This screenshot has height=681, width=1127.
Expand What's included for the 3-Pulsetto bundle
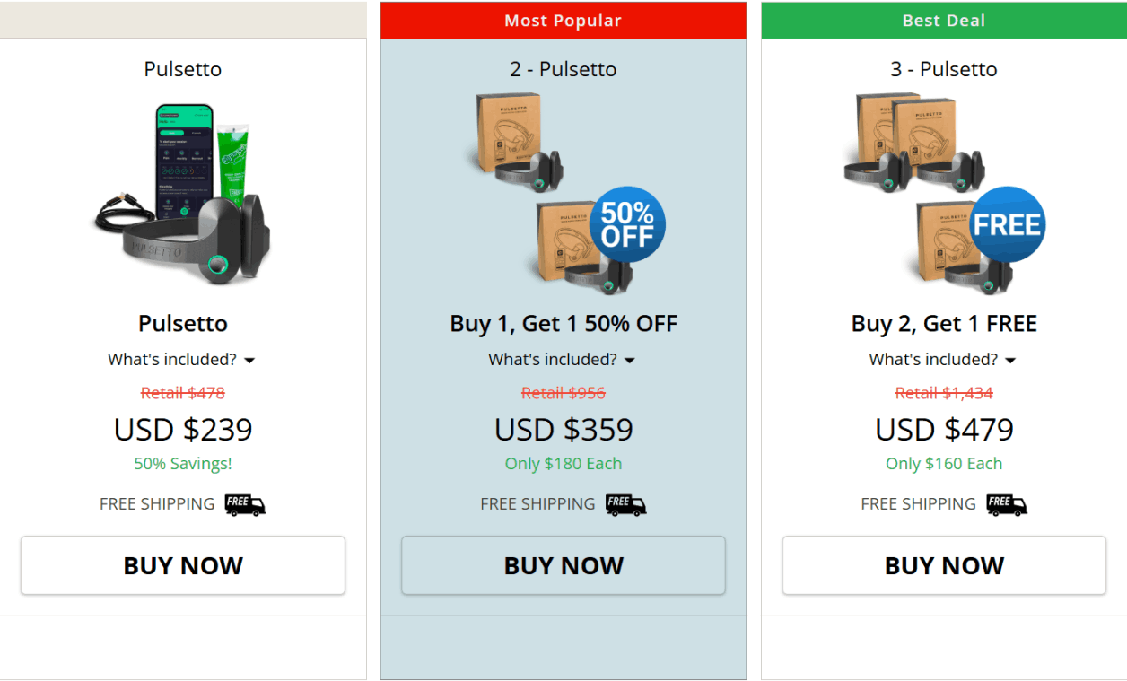pyautogui.click(x=943, y=359)
